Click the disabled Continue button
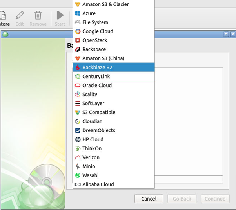Screen dimensions: 236x210 click(215, 199)
